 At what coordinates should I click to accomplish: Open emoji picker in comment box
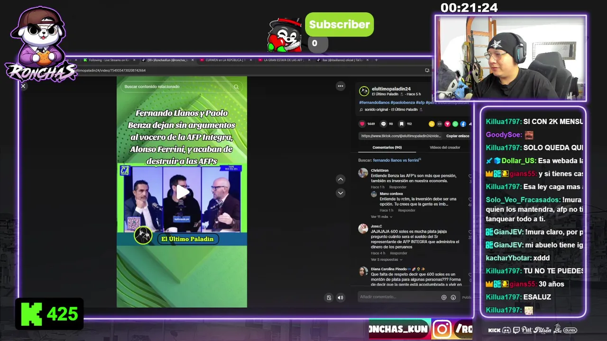(x=453, y=297)
